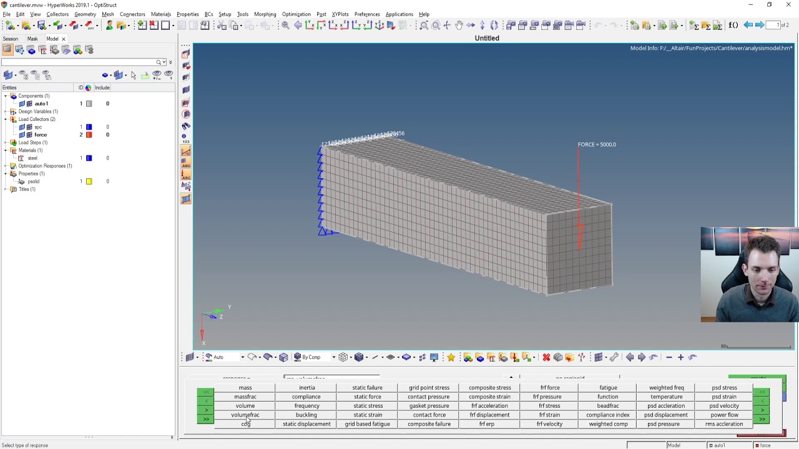Click the minus zoom-out icon in bottom toolbar
Viewport: 799px width, 449px height.
(669, 357)
